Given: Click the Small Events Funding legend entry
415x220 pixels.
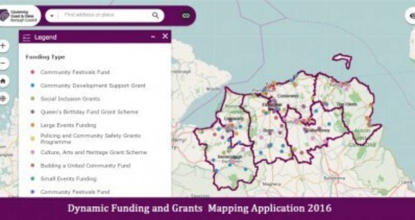Looking at the screenshot, I should [x=68, y=179].
